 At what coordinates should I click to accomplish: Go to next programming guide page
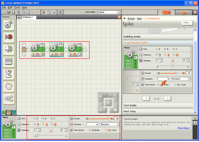[167, 99]
